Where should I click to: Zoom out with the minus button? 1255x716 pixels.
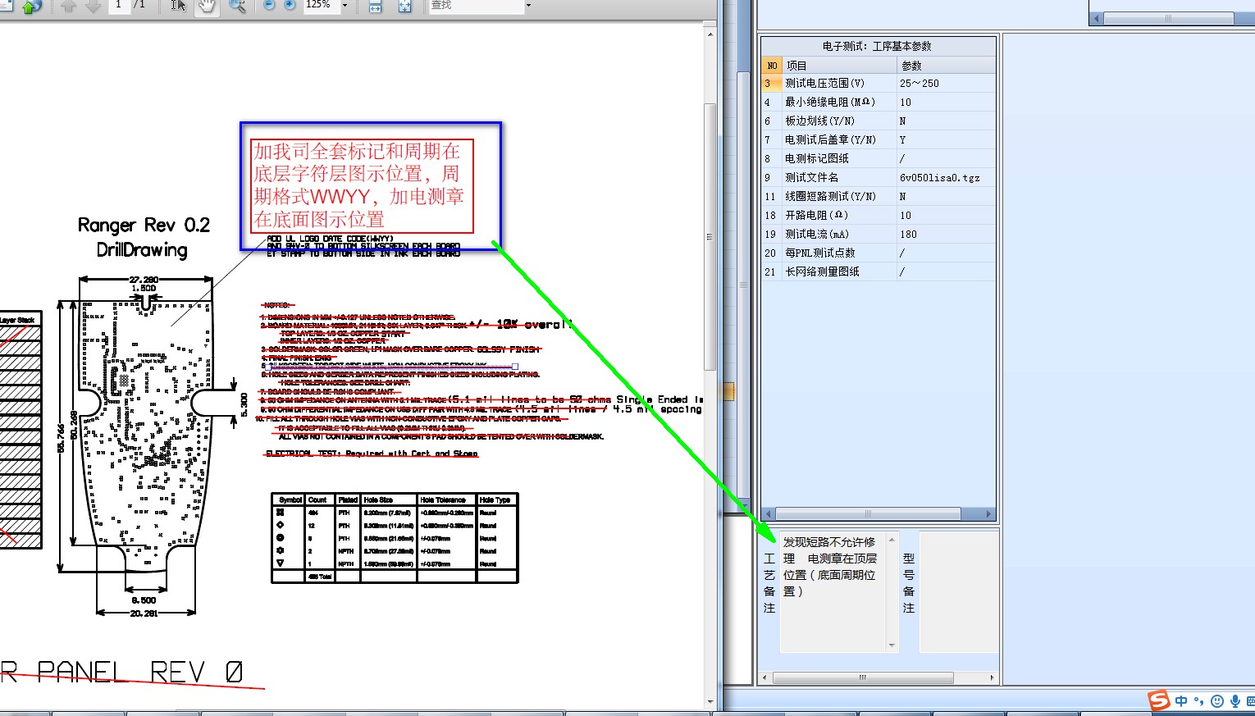[x=269, y=5]
